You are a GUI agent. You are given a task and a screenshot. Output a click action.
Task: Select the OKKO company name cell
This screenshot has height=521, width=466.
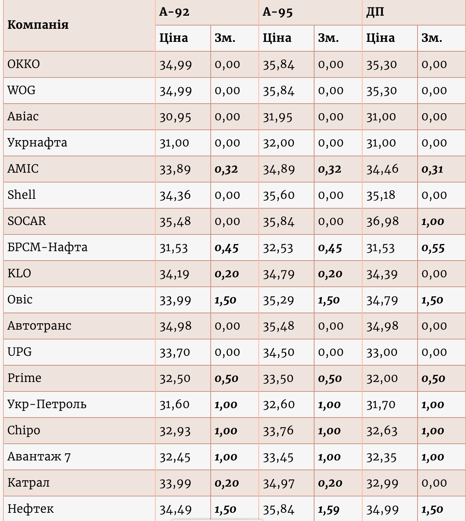point(24,64)
